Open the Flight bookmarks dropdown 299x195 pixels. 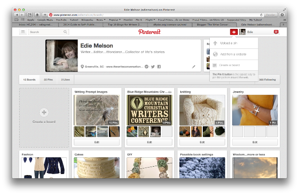150,20
